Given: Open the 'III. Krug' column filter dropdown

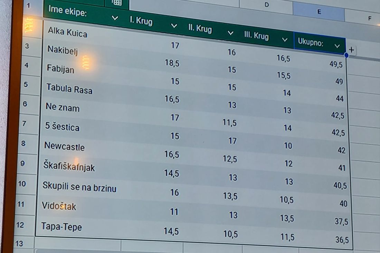Looking at the screenshot, I should pos(285,40).
